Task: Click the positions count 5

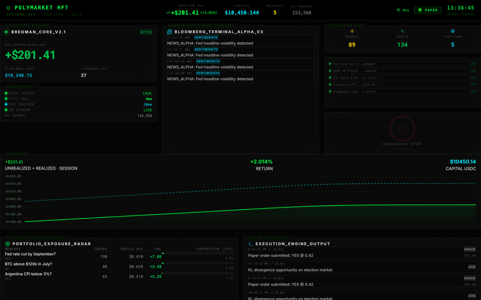Action: [453, 45]
